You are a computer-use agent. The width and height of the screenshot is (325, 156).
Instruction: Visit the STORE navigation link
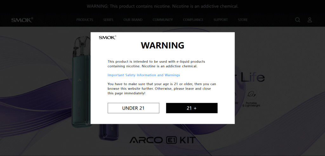pyautogui.click(x=243, y=20)
